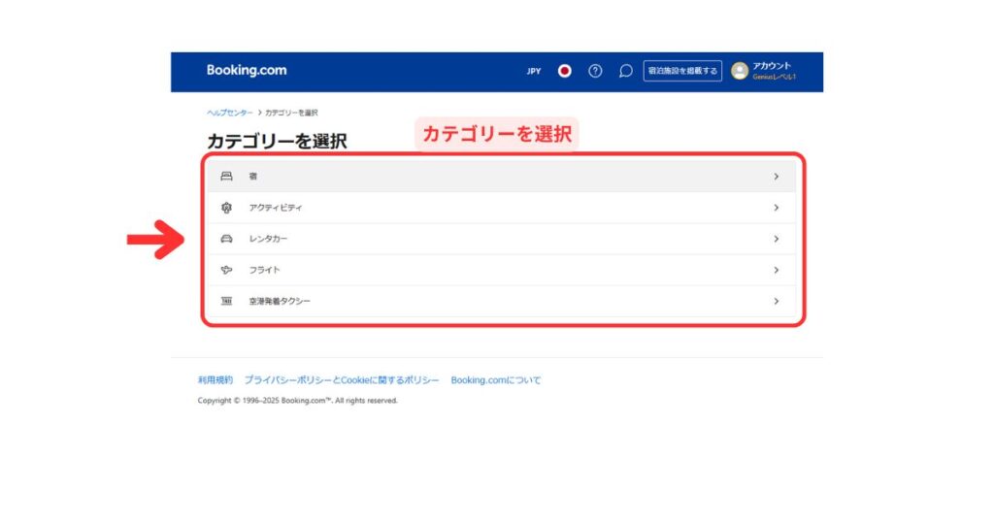The height and width of the screenshot is (522, 994).
Task: Go back to ヘルプセンター breadcrumb
Action: [x=229, y=113]
